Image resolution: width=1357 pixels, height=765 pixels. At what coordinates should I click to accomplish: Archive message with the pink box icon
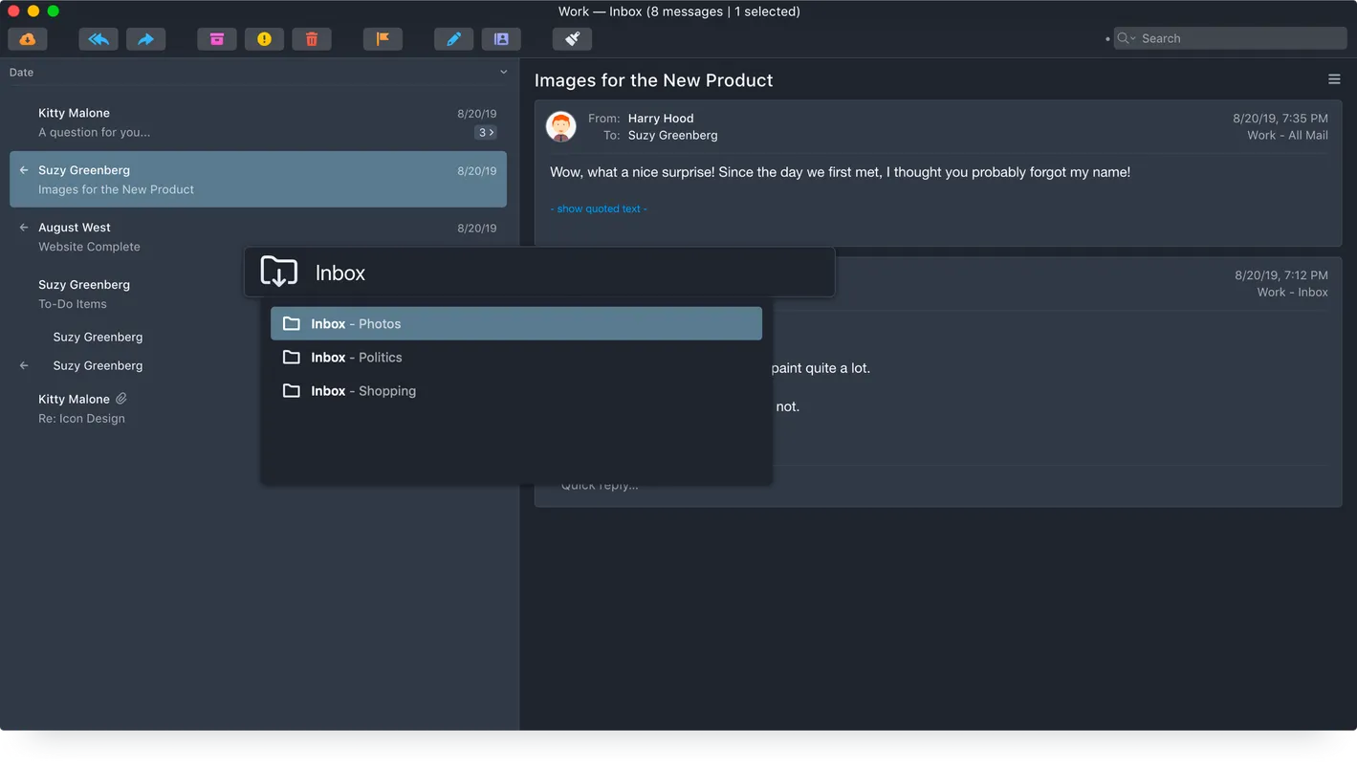pyautogui.click(x=217, y=39)
